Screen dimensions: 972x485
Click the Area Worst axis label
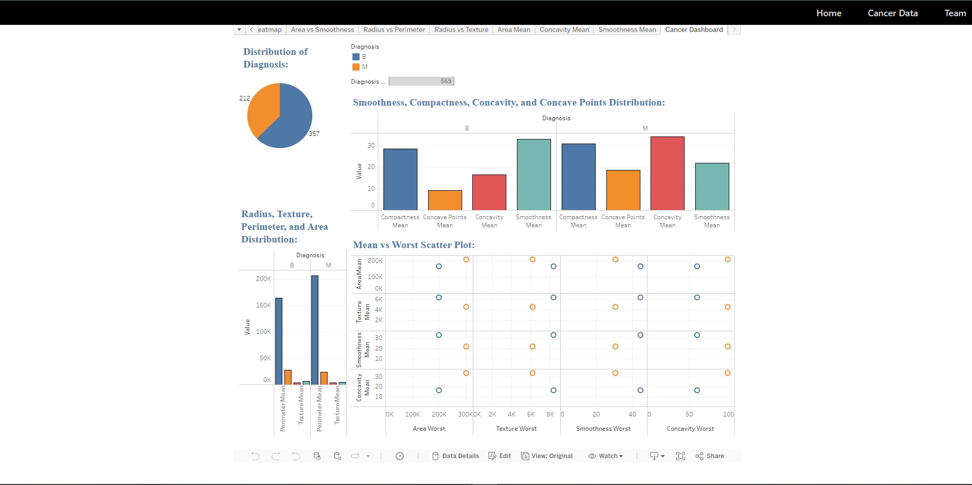click(429, 429)
